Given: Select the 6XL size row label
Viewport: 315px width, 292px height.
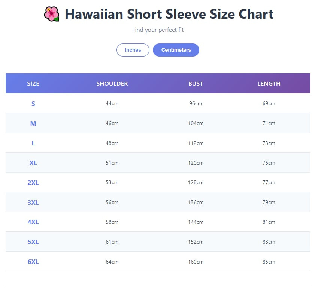Looking at the screenshot, I should [33, 262].
